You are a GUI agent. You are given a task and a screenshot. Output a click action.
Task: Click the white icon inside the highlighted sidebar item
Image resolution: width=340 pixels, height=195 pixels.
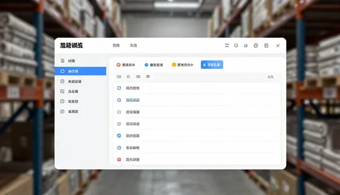pyautogui.click(x=63, y=71)
